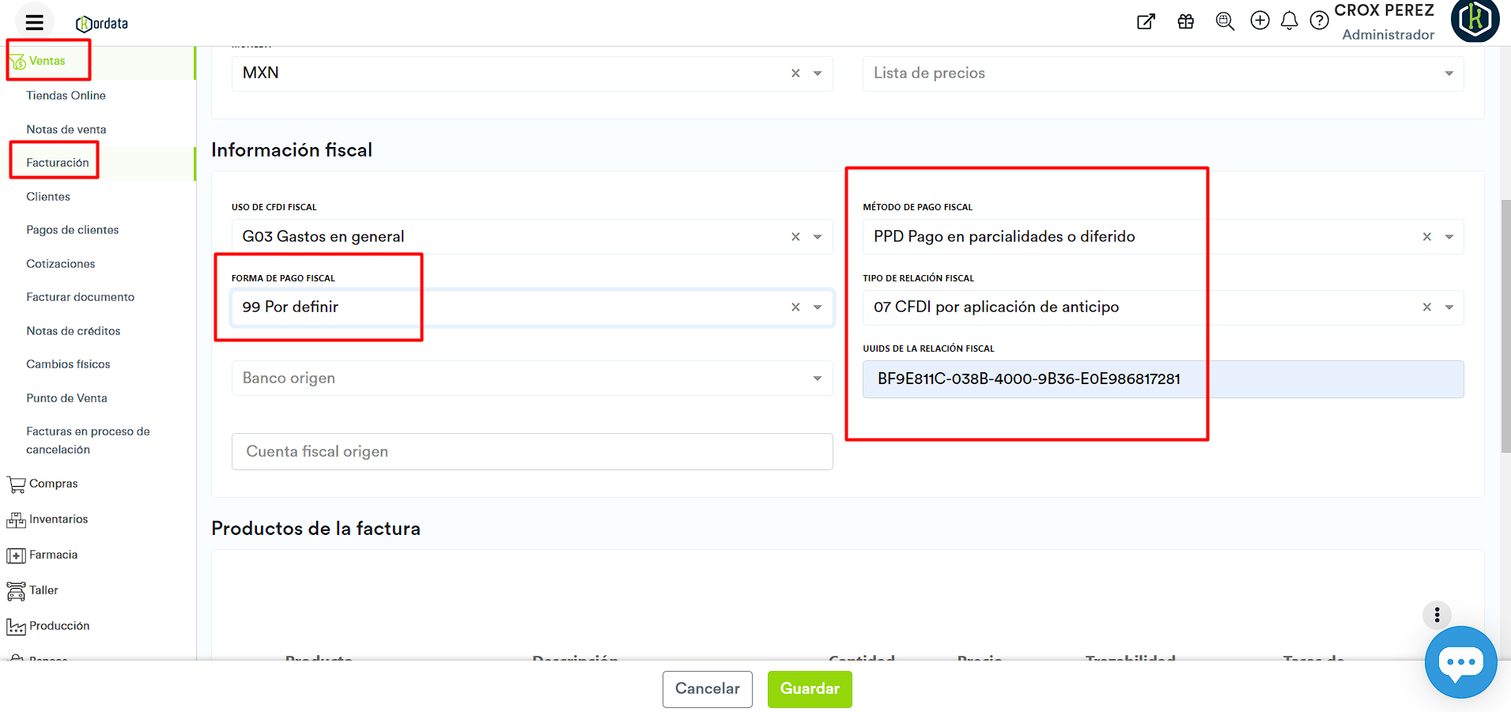This screenshot has height=712, width=1511.
Task: Clear the 99 Por definir selection
Action: [795, 307]
